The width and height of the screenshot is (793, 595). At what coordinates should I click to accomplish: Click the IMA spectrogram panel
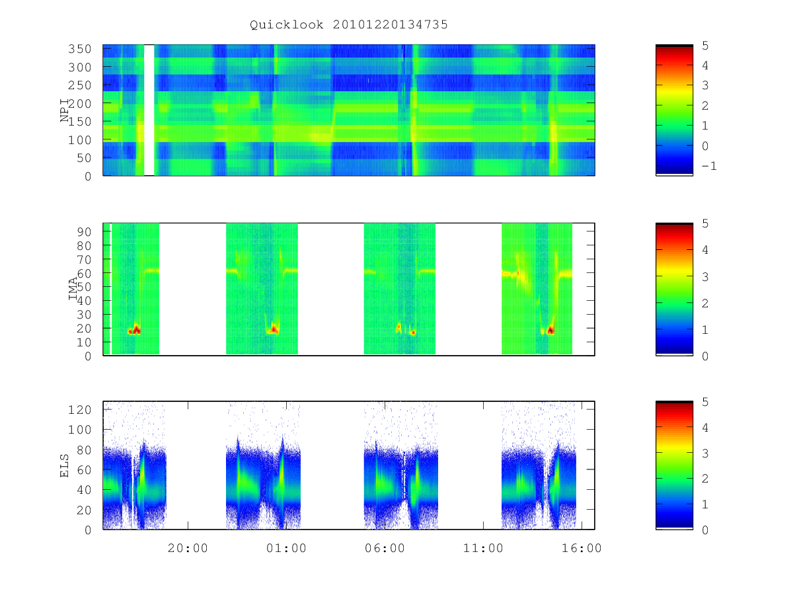point(349,289)
